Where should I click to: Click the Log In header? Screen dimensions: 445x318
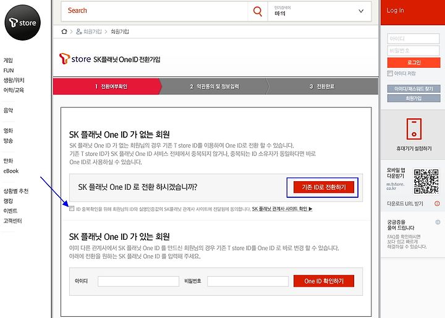coord(395,10)
